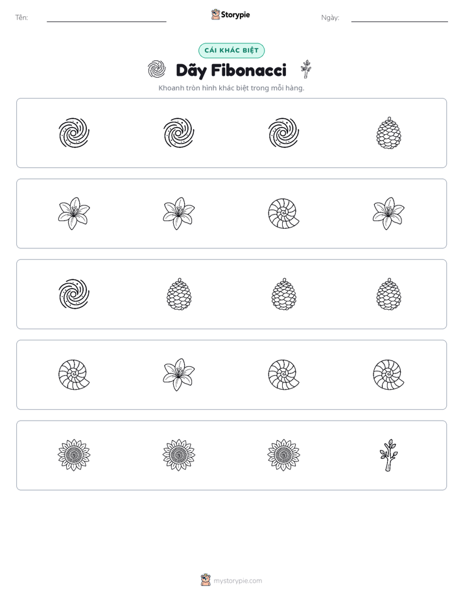The width and height of the screenshot is (463, 599).
Task: Click the bear mascot icon in the footer
Action: point(206,580)
